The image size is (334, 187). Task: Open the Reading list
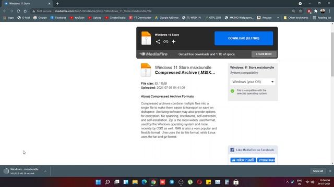322,18
